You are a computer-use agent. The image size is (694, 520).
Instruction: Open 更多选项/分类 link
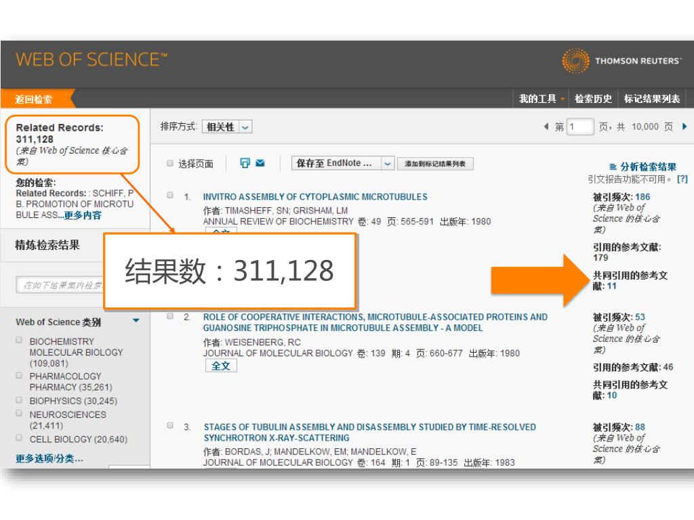click(x=49, y=458)
